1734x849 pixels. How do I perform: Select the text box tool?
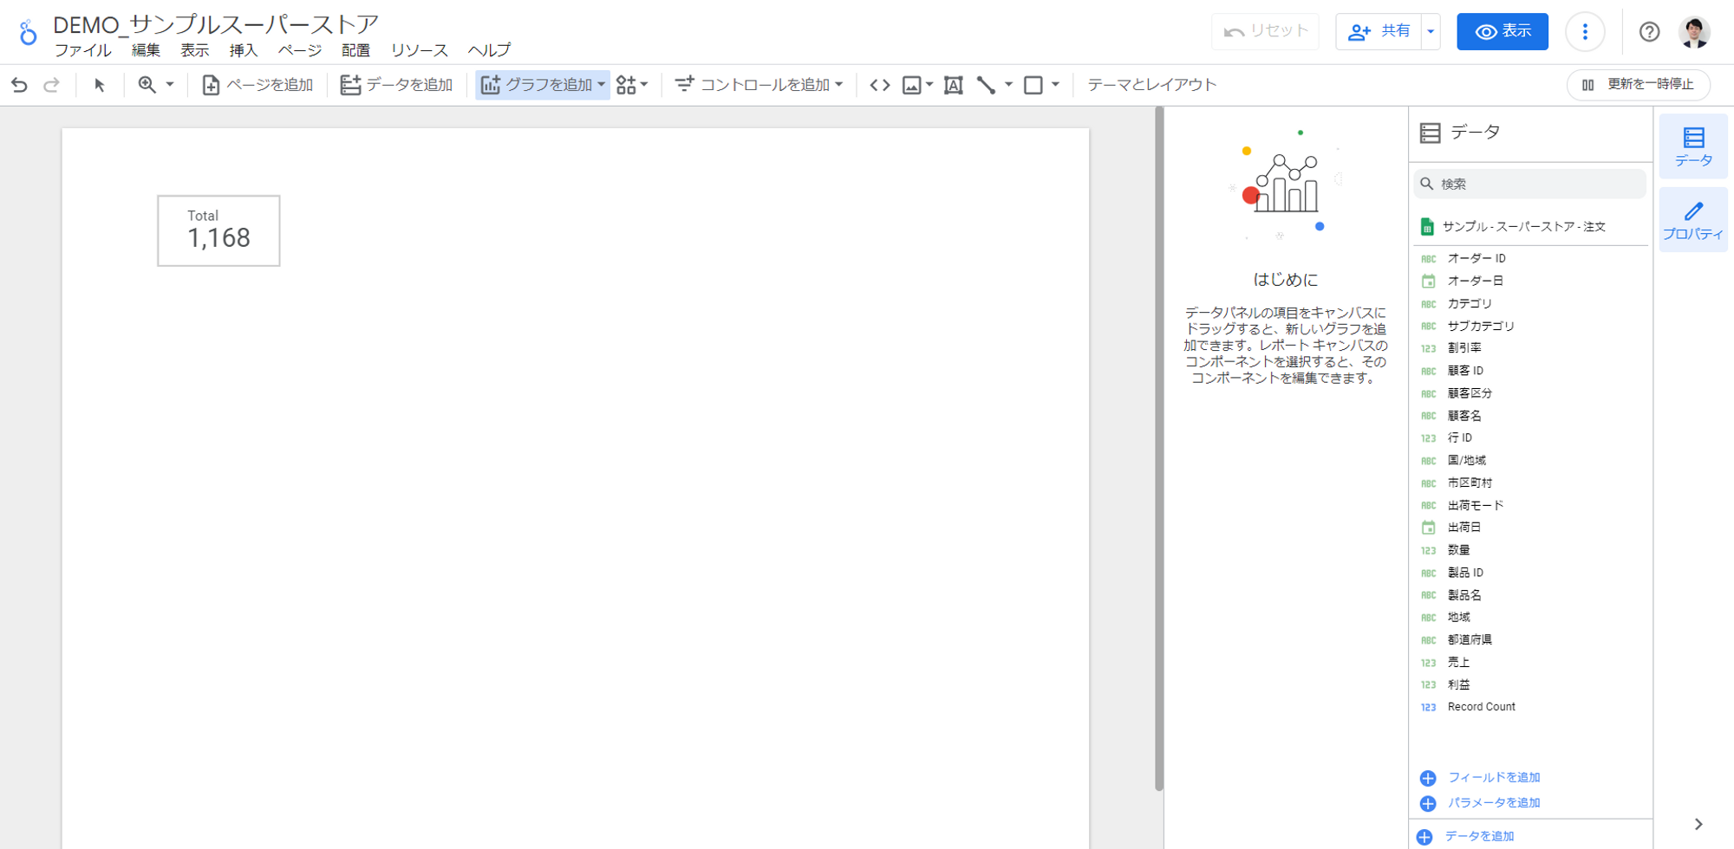point(954,85)
